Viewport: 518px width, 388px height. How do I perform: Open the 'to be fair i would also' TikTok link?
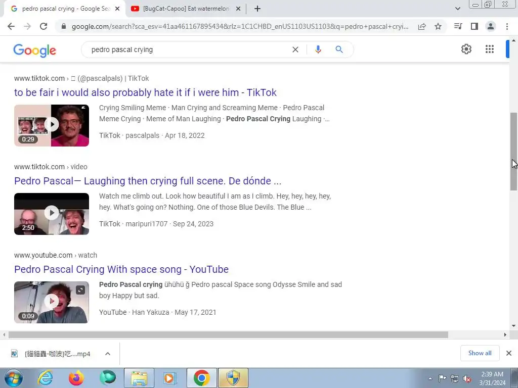click(145, 92)
